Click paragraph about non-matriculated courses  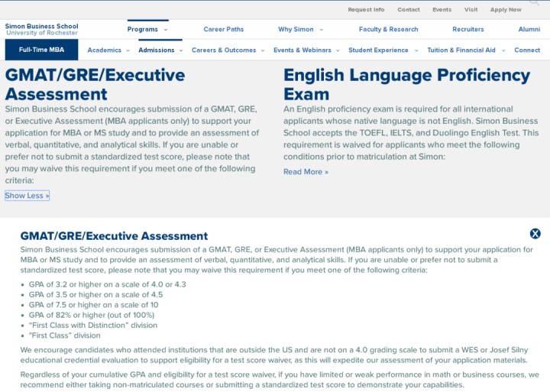pyautogui.click(x=280, y=379)
